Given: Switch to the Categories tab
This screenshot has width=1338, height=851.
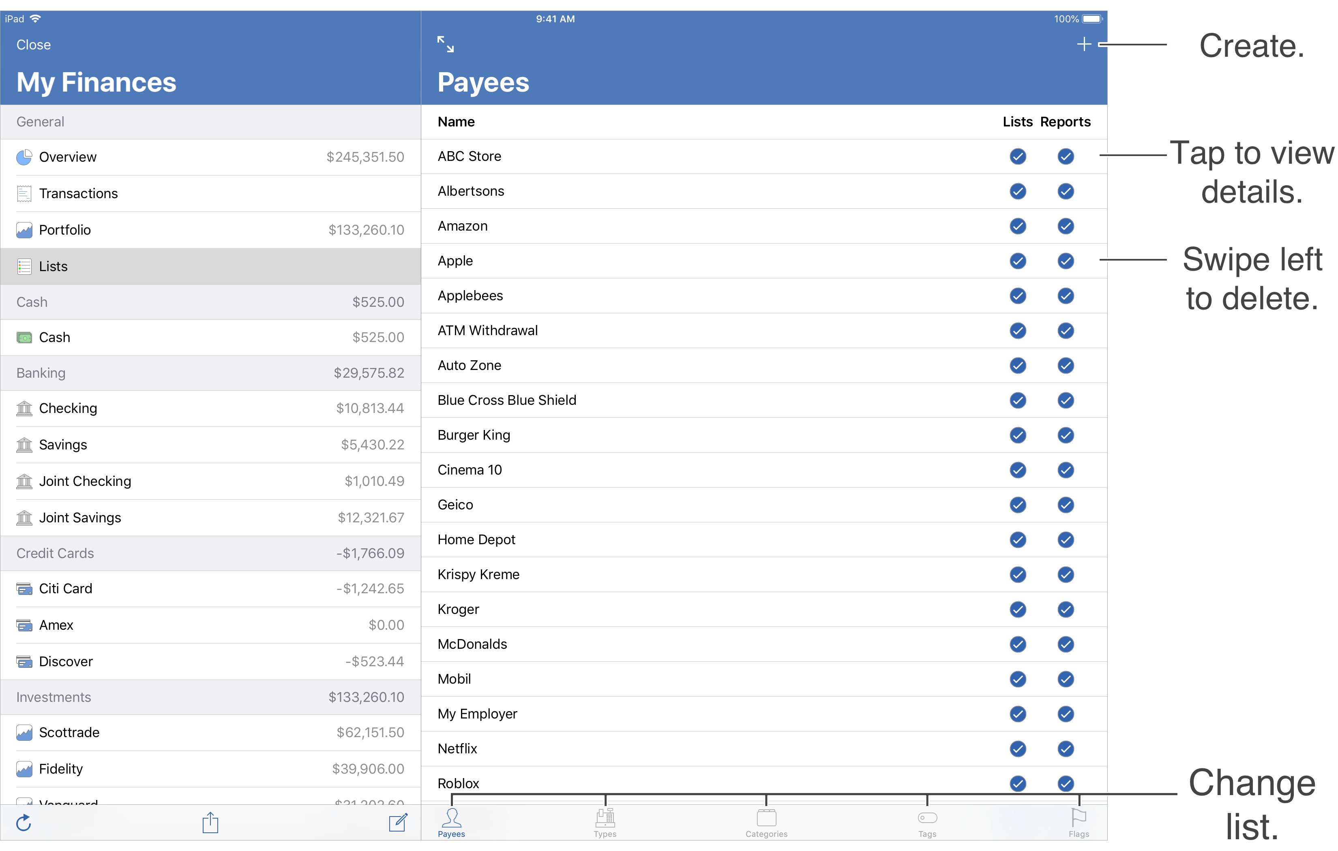Looking at the screenshot, I should click(766, 823).
